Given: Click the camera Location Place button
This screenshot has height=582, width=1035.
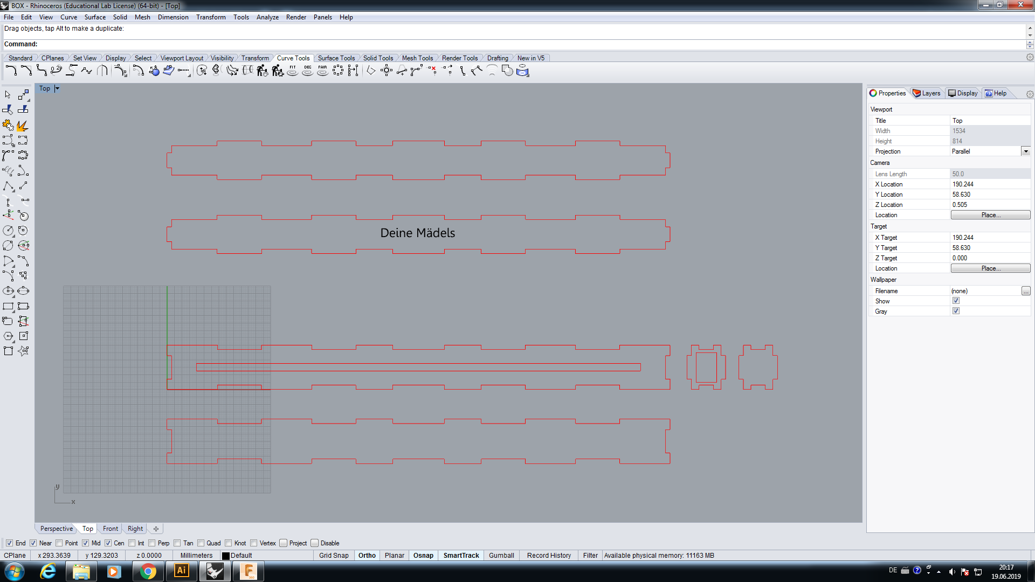Looking at the screenshot, I should point(990,215).
